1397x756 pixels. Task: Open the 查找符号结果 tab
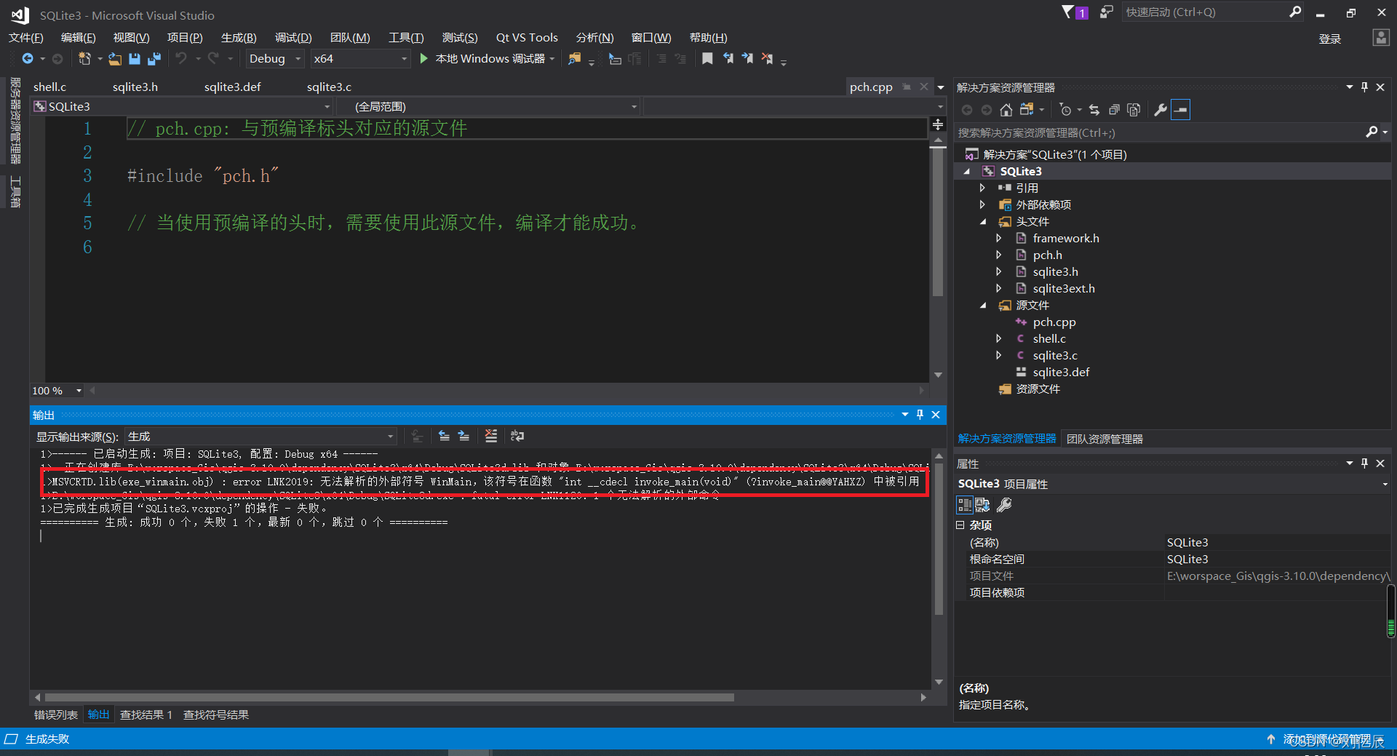coord(216,715)
